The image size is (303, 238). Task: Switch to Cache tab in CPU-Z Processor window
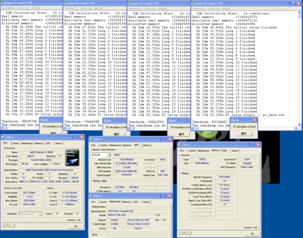click(16, 143)
